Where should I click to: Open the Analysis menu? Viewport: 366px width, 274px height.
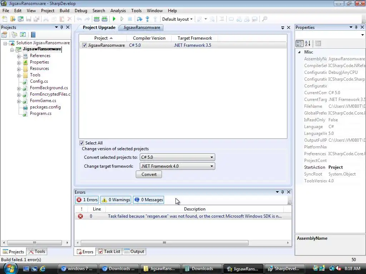click(x=118, y=11)
